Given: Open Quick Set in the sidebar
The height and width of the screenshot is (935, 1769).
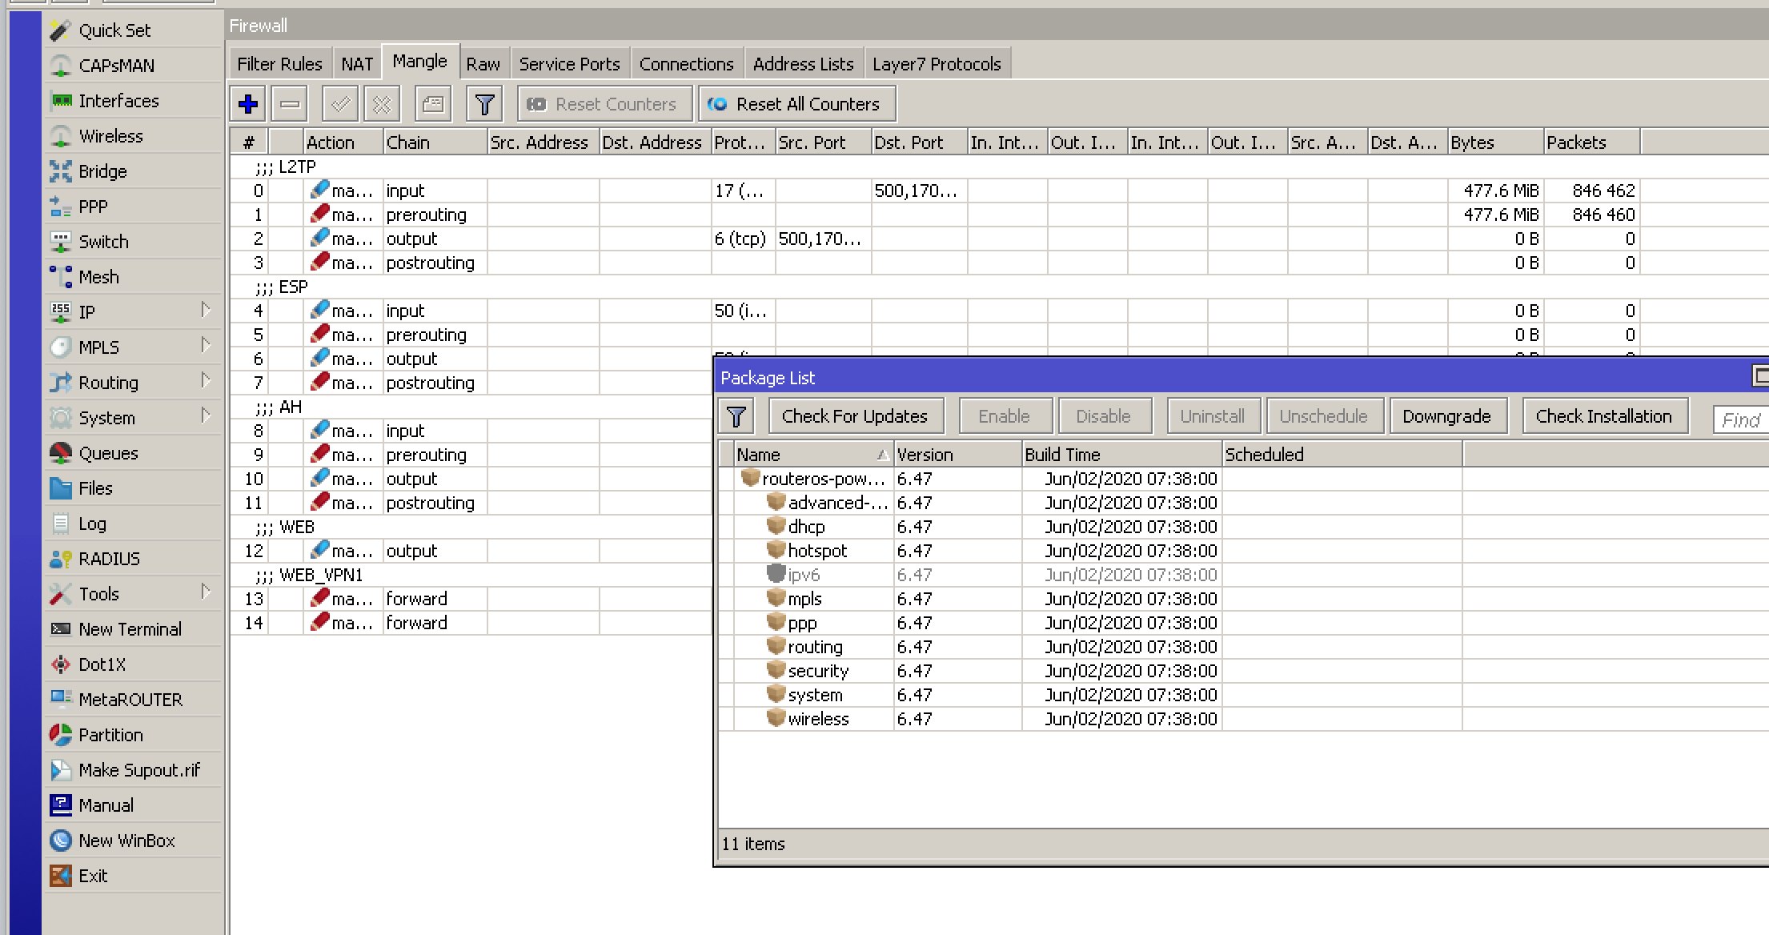Looking at the screenshot, I should 132,30.
